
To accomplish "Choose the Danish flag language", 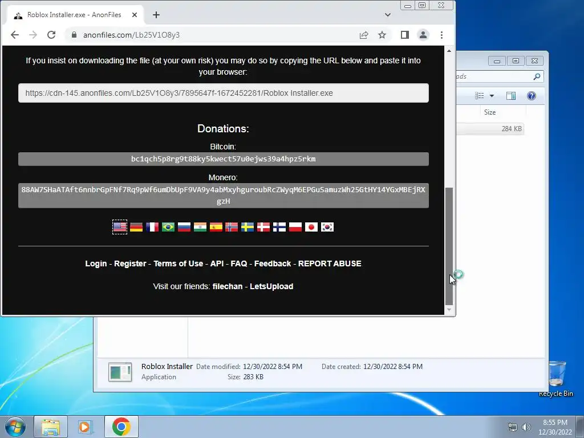I will point(263,227).
